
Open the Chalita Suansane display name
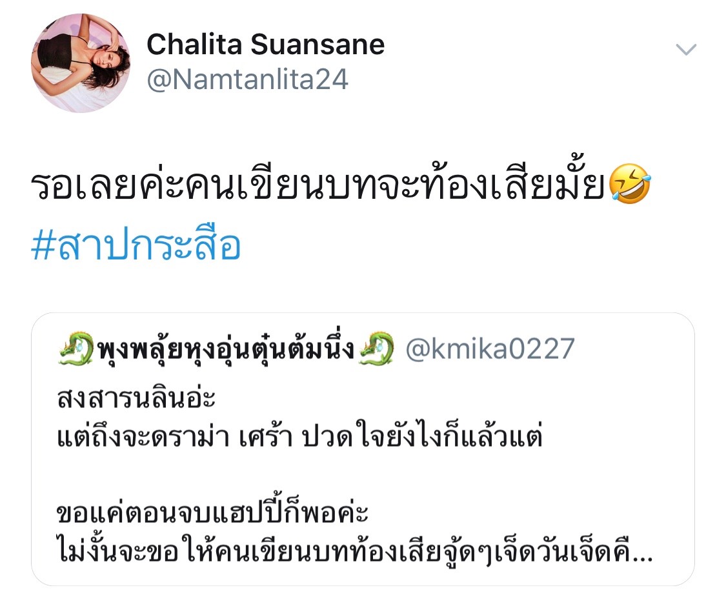click(265, 45)
